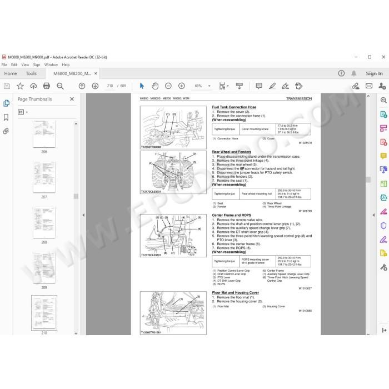Activate the hand pan tool
Image resolution: width=389 pixels, height=389 pixels.
tap(155, 86)
